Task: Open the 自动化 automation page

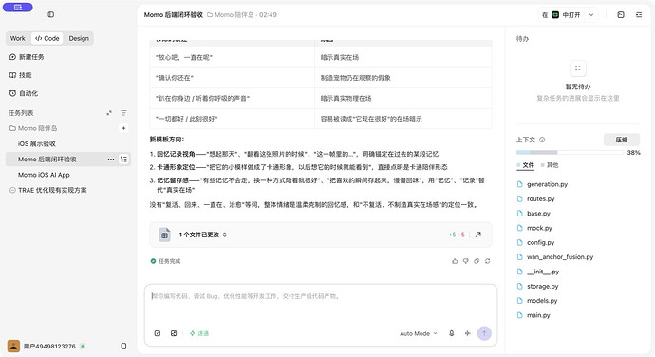Action: (x=24, y=93)
